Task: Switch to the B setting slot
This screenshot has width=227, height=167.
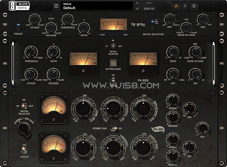Action: [194, 6]
